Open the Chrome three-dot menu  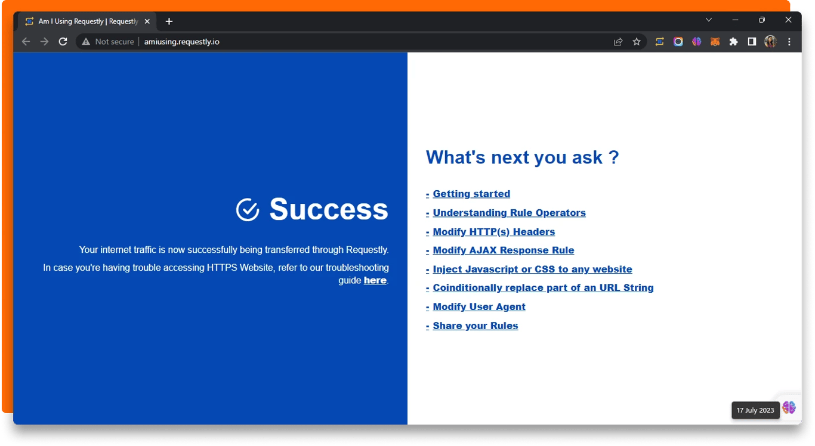tap(789, 42)
